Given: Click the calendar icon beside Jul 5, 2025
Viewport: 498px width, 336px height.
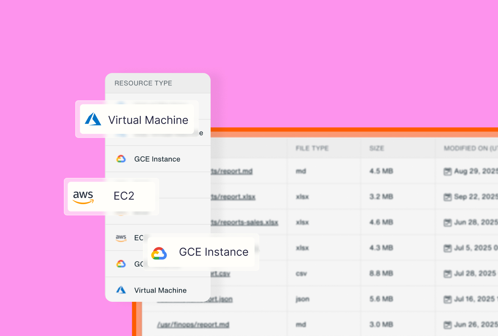Looking at the screenshot, I should point(448,248).
